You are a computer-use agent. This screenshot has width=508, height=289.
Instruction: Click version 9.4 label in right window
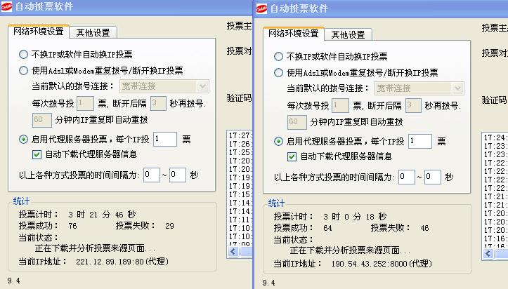268,283
